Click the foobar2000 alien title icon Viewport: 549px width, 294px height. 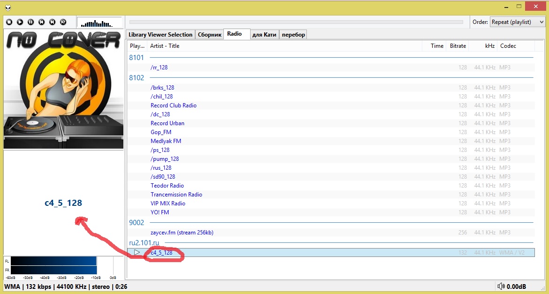(x=8, y=7)
